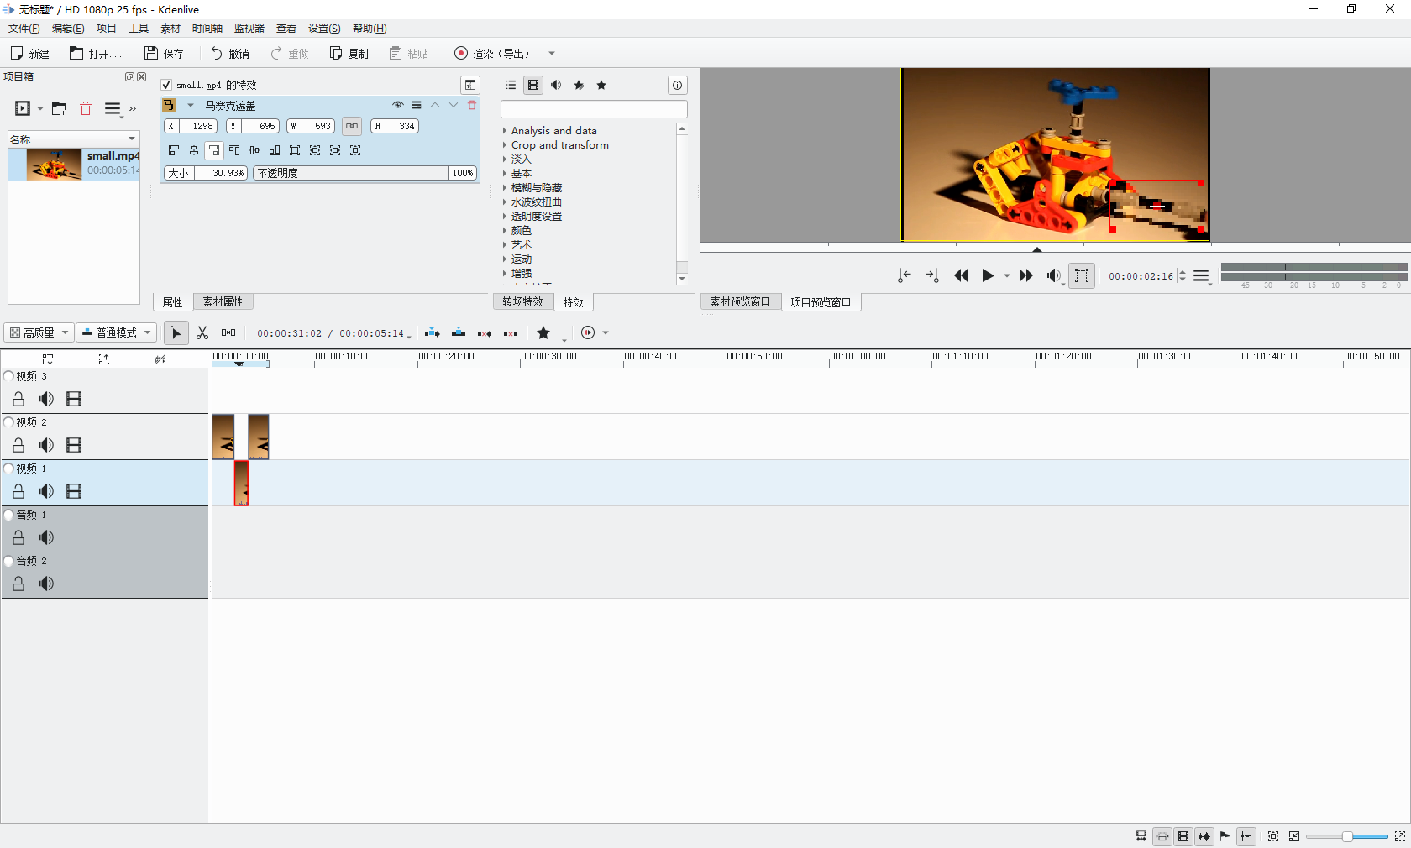Viewport: 1411px width, 848px height.
Task: Click the 保存 button
Action: point(164,53)
